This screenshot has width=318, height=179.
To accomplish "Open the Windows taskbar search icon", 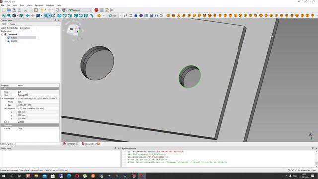I will (x=12, y=176).
